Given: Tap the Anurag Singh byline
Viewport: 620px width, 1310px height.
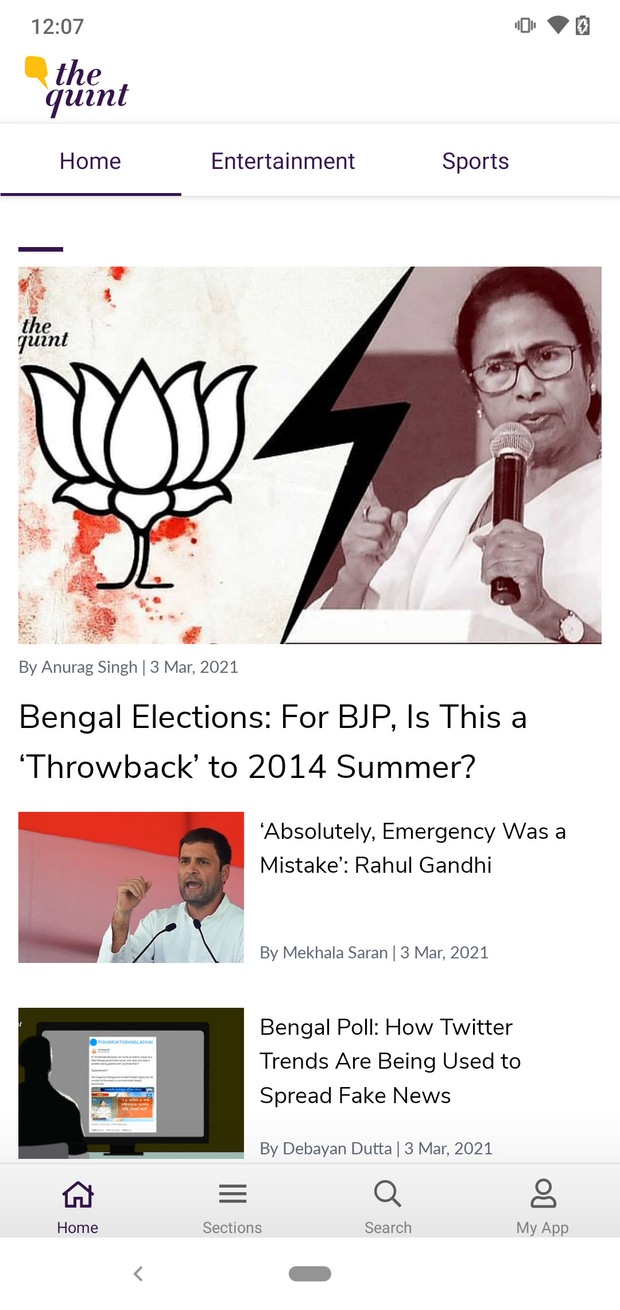Looking at the screenshot, I should pos(78,667).
